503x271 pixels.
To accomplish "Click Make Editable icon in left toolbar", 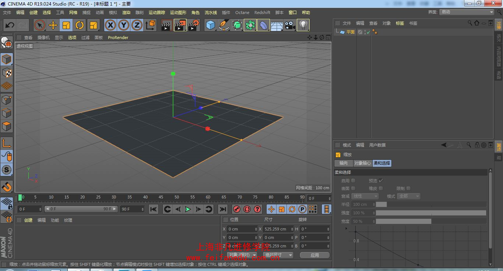I will tap(7, 43).
